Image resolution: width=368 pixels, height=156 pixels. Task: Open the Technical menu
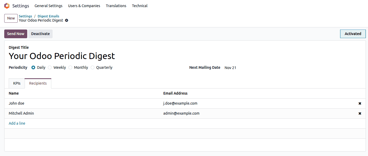[140, 6]
